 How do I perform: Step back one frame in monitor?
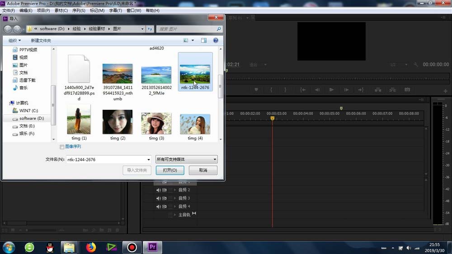317,89
